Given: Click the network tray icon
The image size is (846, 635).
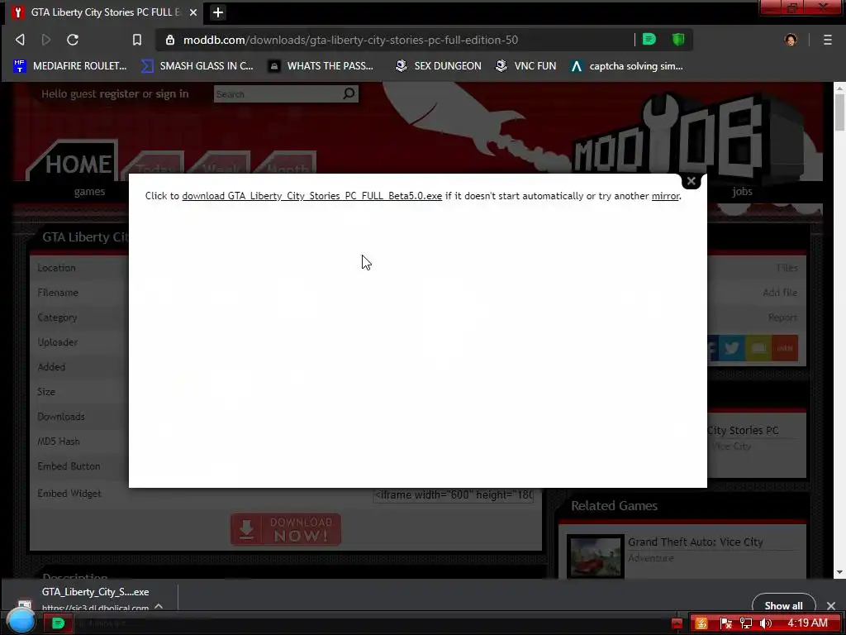Looking at the screenshot, I should [x=746, y=623].
